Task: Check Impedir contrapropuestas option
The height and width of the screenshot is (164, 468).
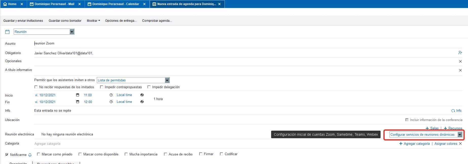Action: click(102, 87)
